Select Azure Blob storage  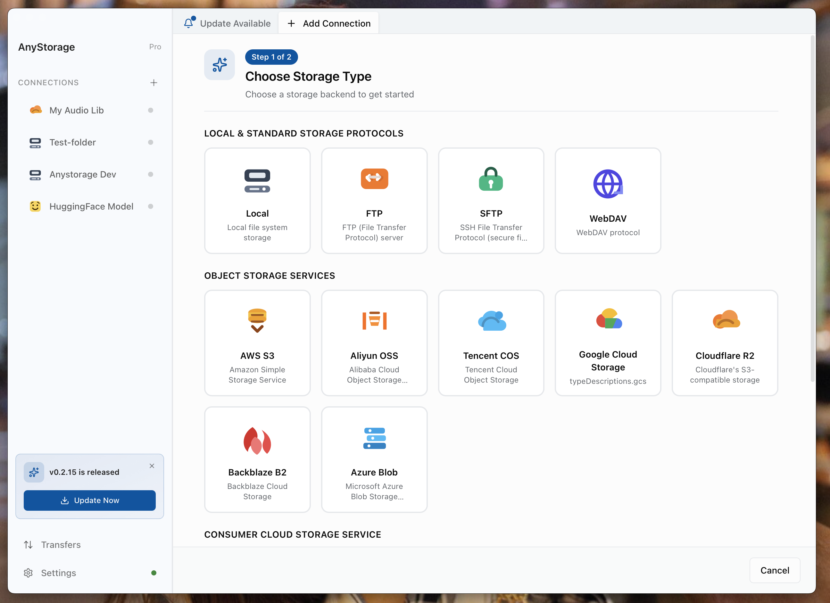pos(374,459)
